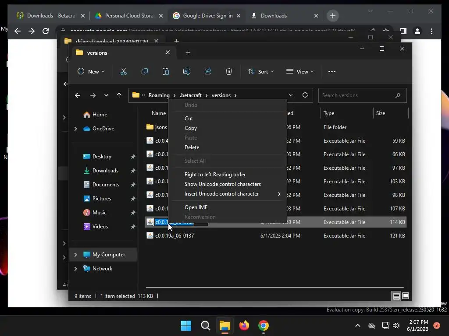449x336 pixels.
Task: Switch to the Downloads Chrome tab
Action: (x=285, y=16)
